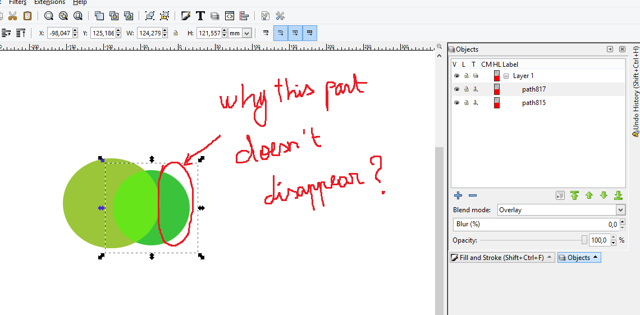Click the add new layer plus icon
Viewport: 640px width, 315px height.
pyautogui.click(x=458, y=195)
